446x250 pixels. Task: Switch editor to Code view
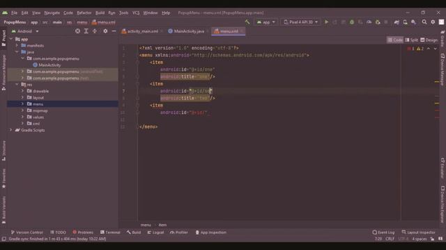coord(395,40)
